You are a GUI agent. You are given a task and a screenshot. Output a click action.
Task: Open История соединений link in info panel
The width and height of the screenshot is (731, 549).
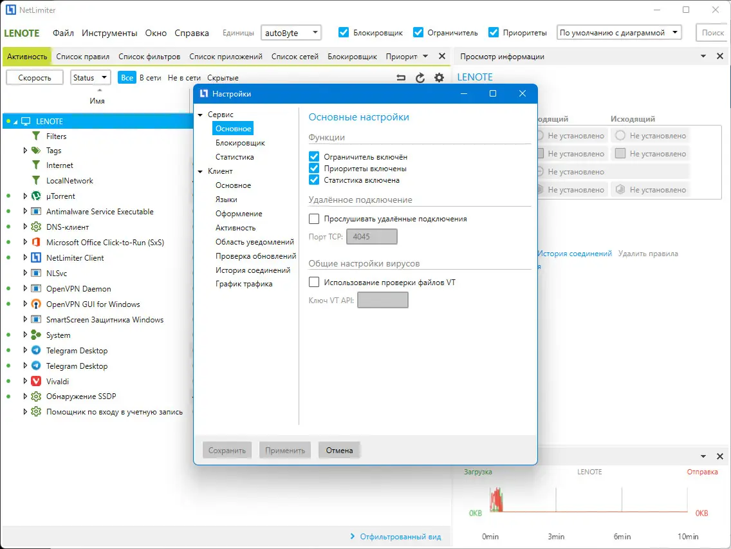(x=575, y=254)
